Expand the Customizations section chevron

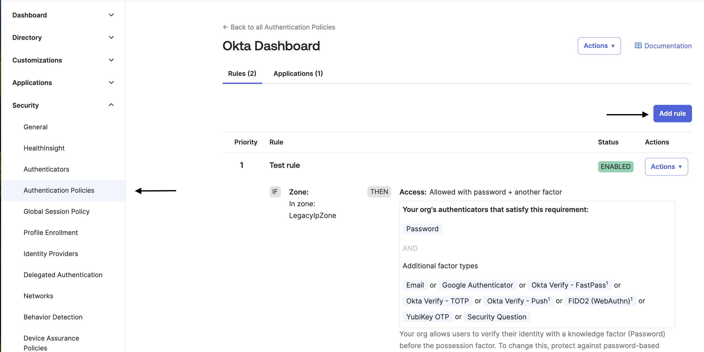pos(111,60)
